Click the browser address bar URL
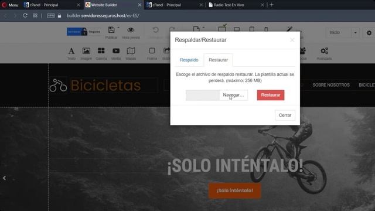Image resolution: width=375 pixels, height=211 pixels. point(103,16)
